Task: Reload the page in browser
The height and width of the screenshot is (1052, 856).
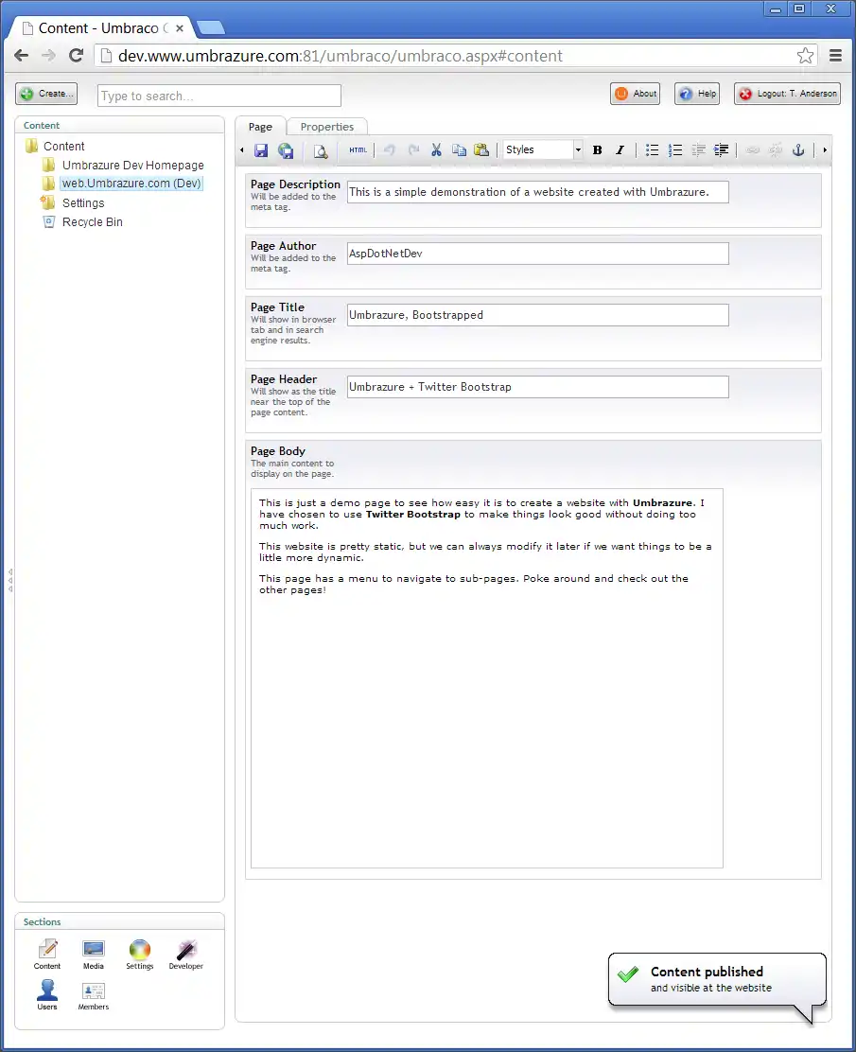Action: click(x=76, y=56)
